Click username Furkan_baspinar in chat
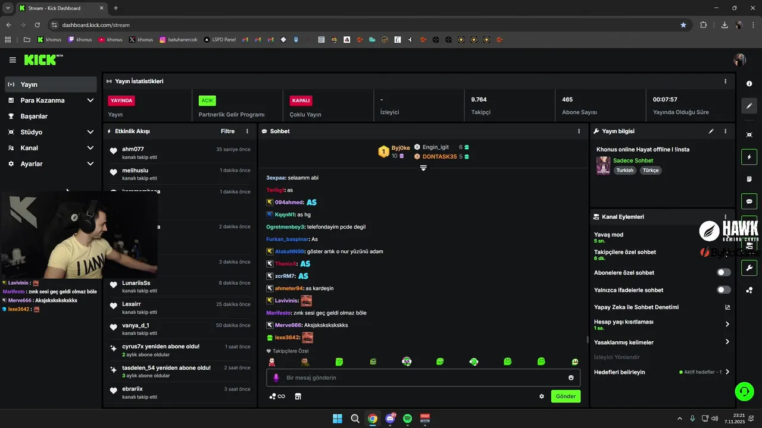Screen dimensions: 762x428 click(288, 239)
